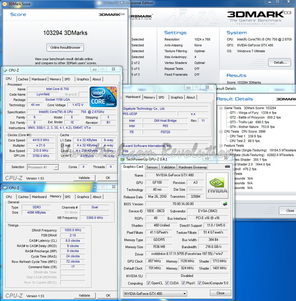Click TechPowerUp GPU-Z title bar icon
The width and height of the screenshot is (296, 301).
pos(123,159)
